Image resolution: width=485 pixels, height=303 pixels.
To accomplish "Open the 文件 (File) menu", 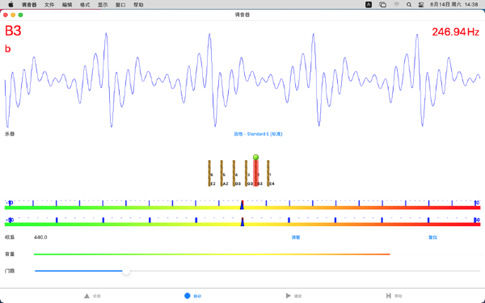I will click(49, 5).
